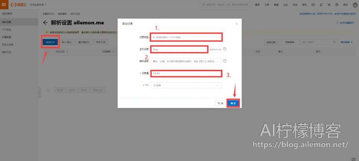Focus the 主机记录 field containing blog

(x=179, y=49)
